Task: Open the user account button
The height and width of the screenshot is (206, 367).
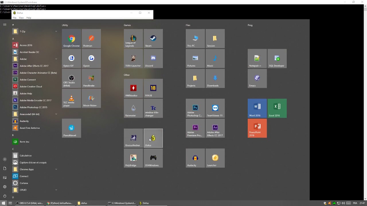Action: point(5,159)
